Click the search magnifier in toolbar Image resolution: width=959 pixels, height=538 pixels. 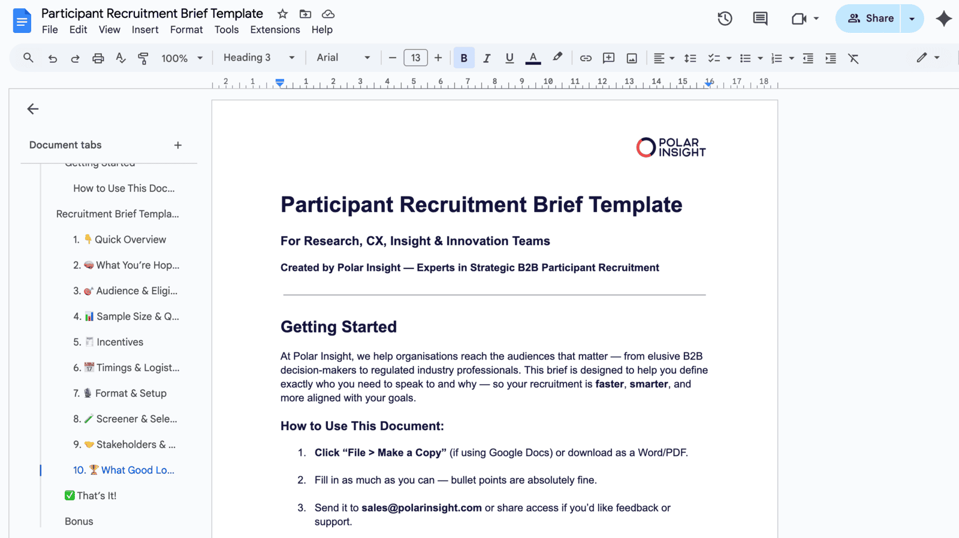pyautogui.click(x=28, y=58)
